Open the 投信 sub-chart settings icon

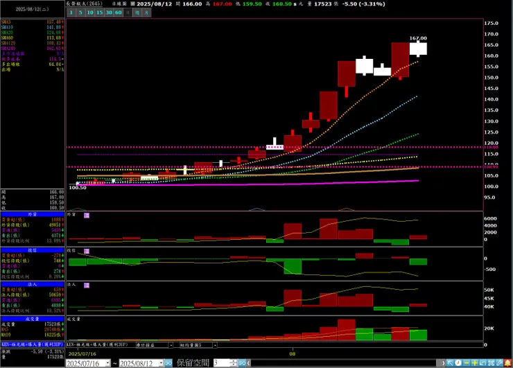[x=87, y=251]
